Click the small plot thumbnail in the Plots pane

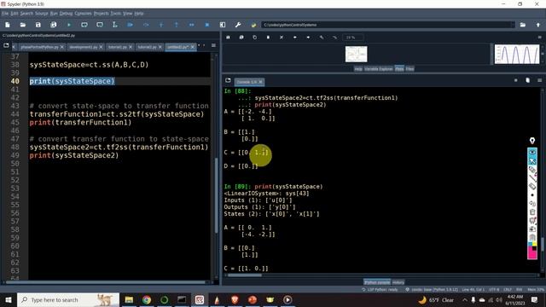357,55
